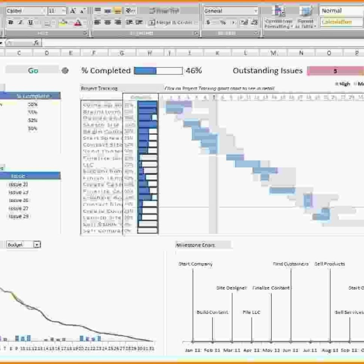
Task: Select the Calculation cell style
Action: tap(336, 23)
